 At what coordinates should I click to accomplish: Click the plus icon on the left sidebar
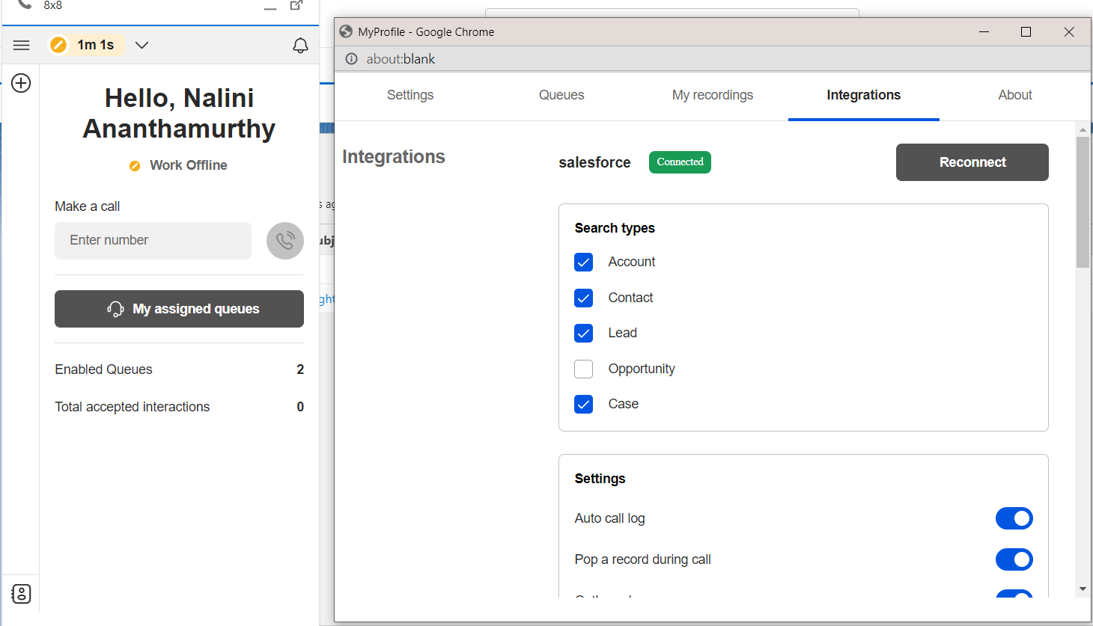click(x=20, y=83)
